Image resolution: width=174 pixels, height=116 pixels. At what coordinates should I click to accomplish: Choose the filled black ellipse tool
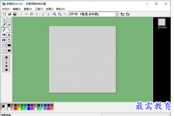tap(9, 51)
